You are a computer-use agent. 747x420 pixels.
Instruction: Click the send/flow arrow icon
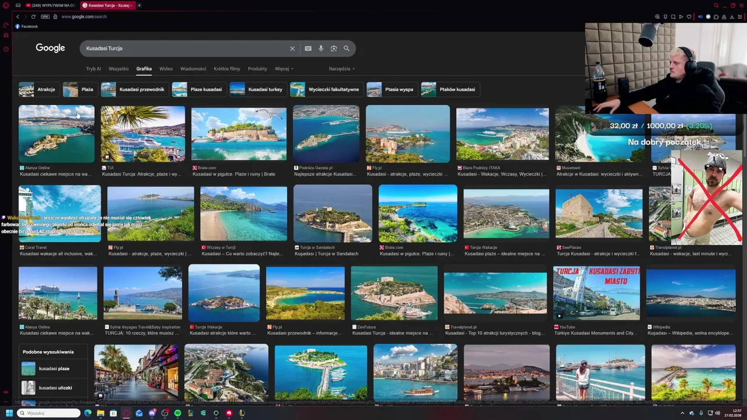(681, 16)
